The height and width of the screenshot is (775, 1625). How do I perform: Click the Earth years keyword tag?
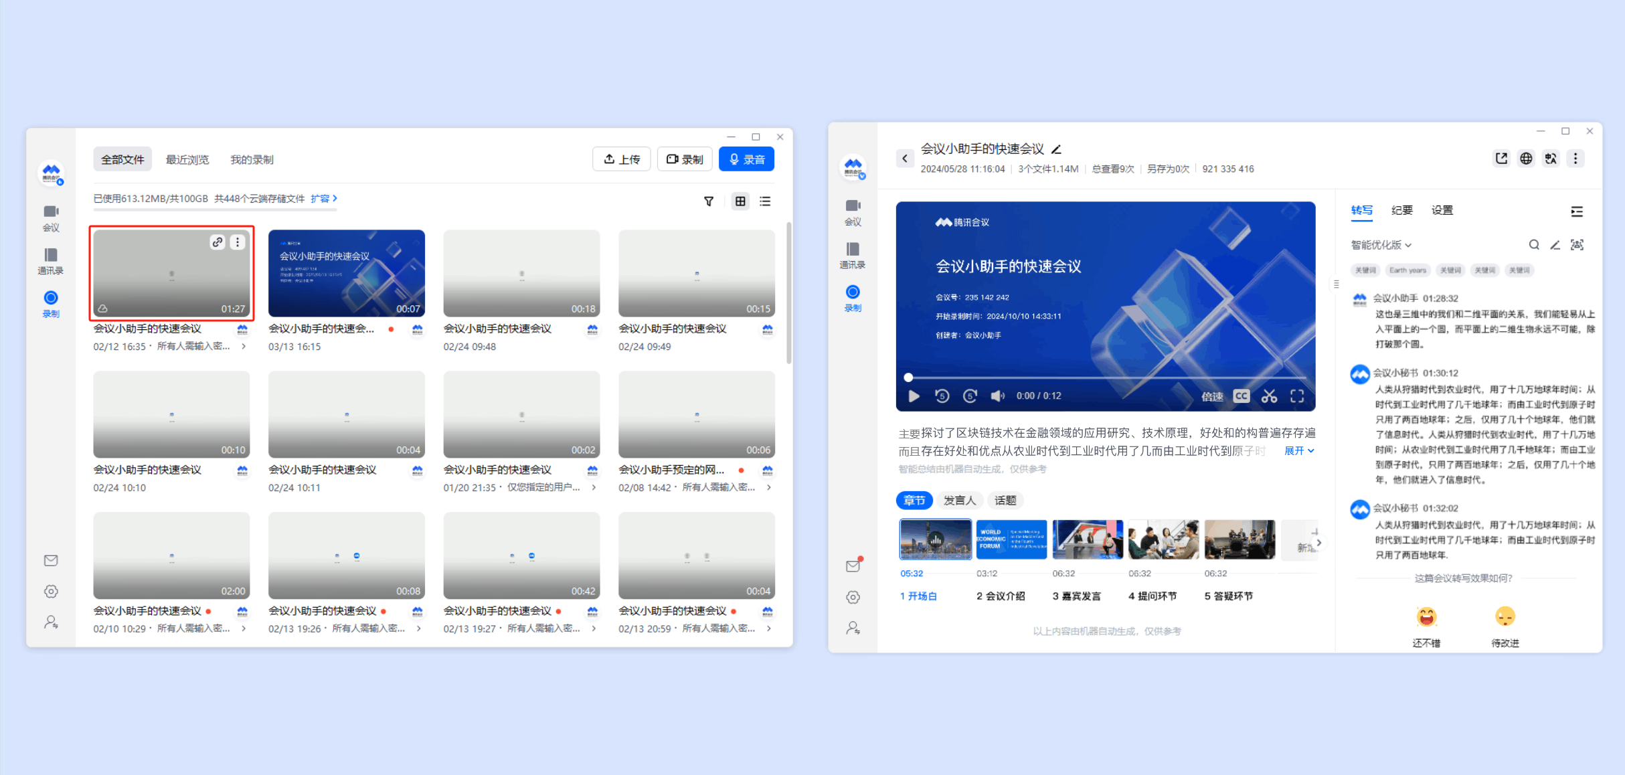[x=1407, y=270]
